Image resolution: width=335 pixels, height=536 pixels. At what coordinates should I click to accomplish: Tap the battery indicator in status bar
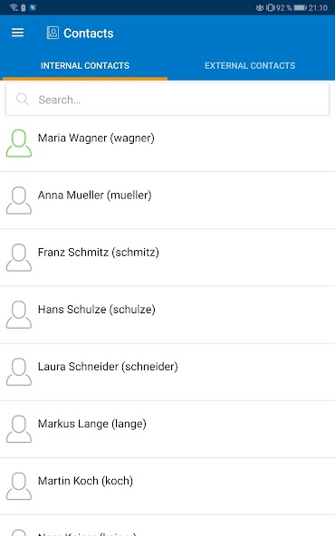coord(300,7)
